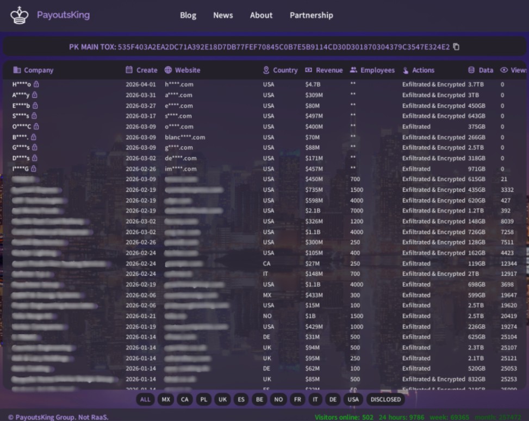Click the globe icon in Website header

click(x=168, y=70)
